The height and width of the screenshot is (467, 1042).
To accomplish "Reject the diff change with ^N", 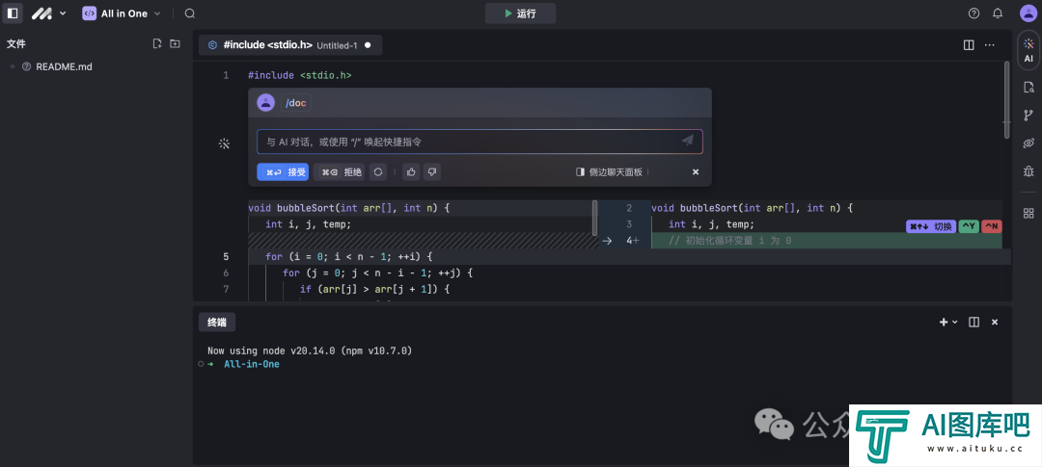I will [x=992, y=227].
